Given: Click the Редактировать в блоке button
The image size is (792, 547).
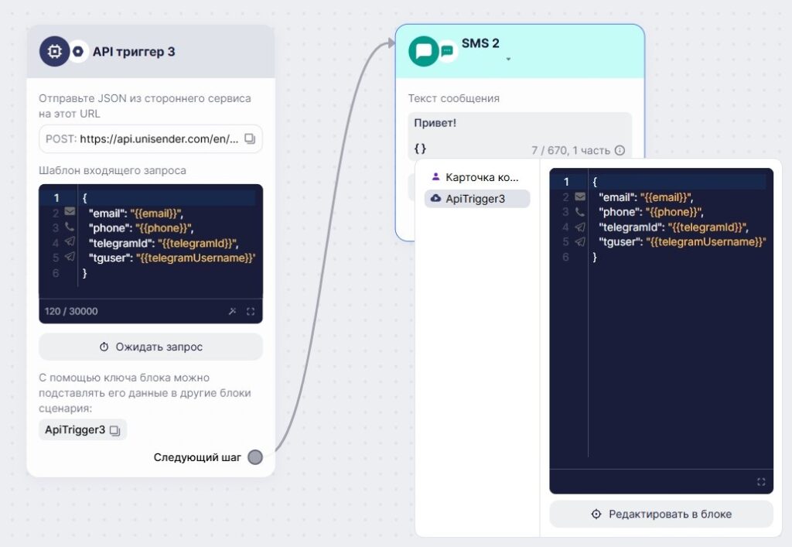Looking at the screenshot, I should click(x=661, y=515).
